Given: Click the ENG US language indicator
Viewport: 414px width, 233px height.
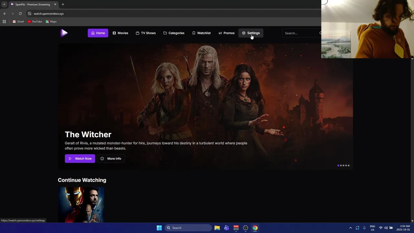Looking at the screenshot, I should click(x=373, y=228).
